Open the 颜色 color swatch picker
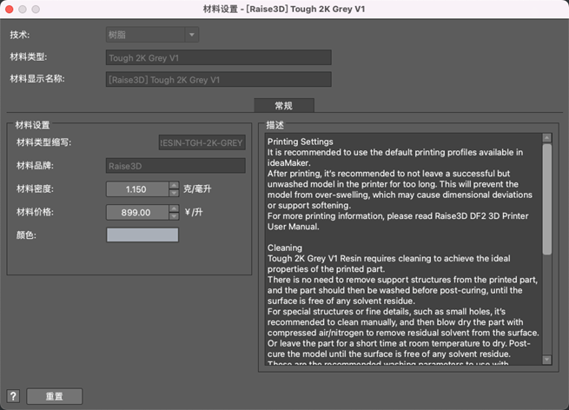This screenshot has height=410, width=569. click(x=142, y=235)
